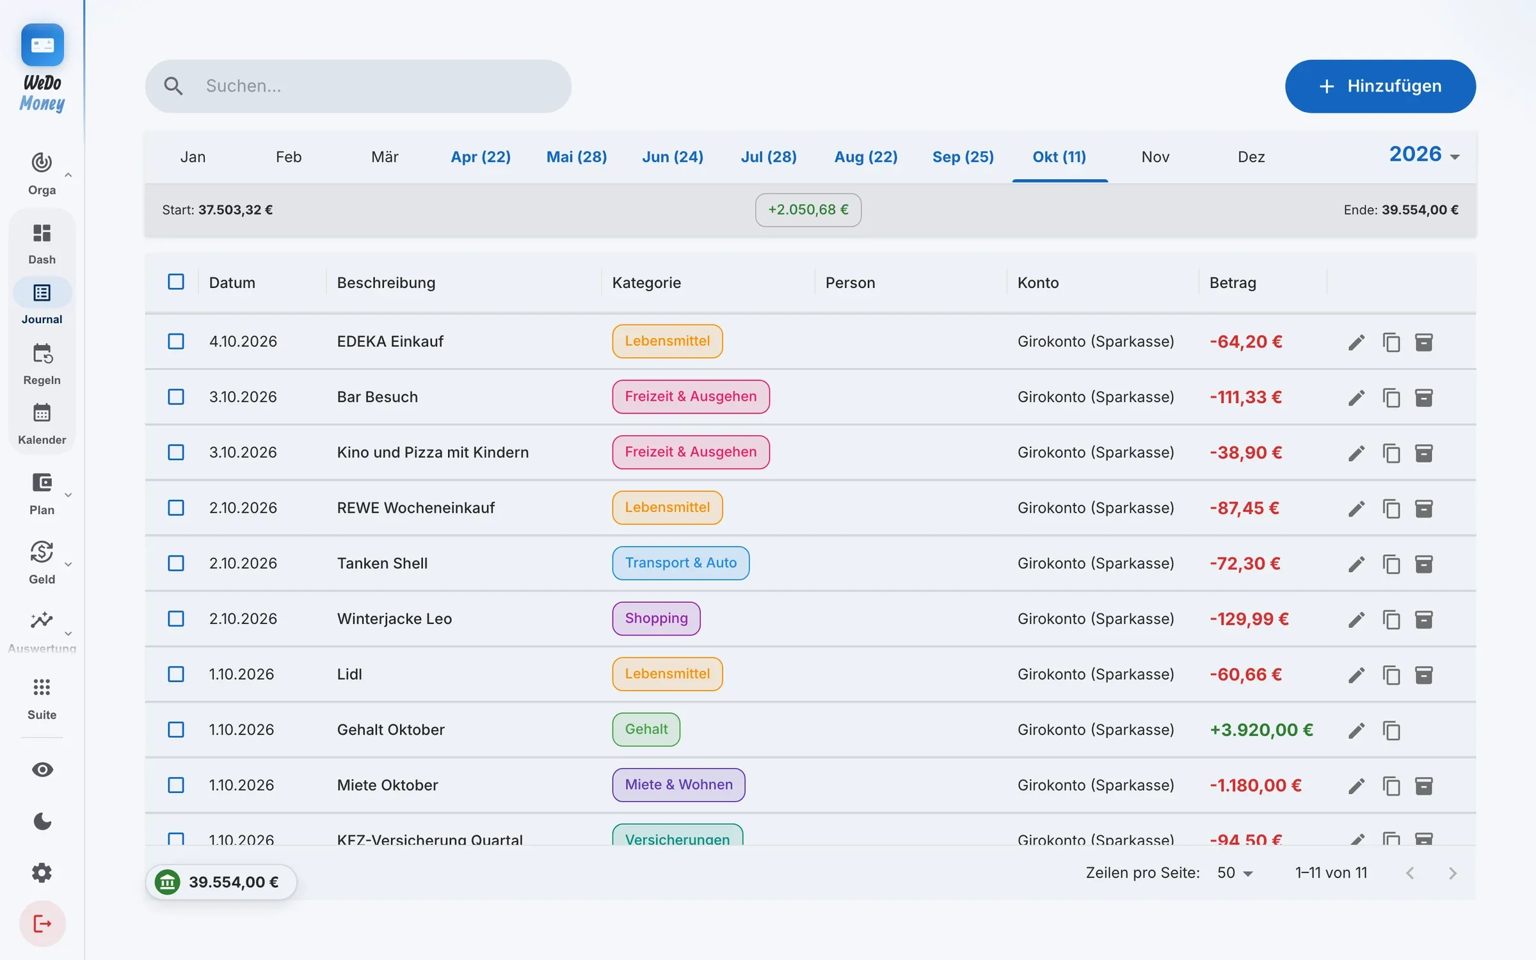Open the 2026 year dropdown
This screenshot has height=960, width=1536.
point(1425,155)
